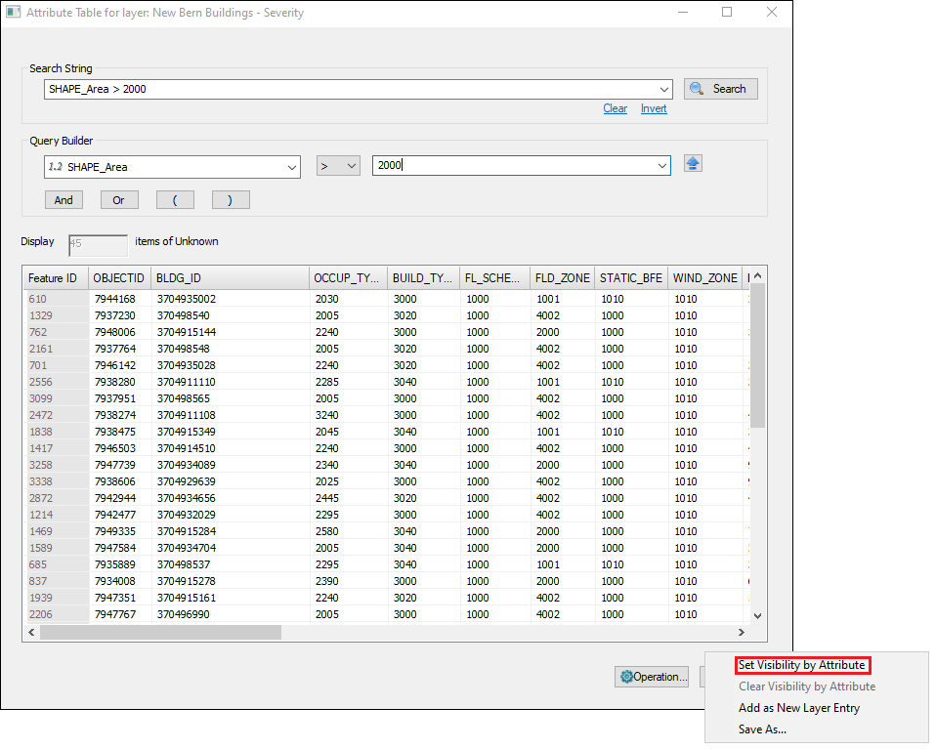Screen dimensions: 936x749
Task: Choose Add as New Layer Entry
Action: [799, 708]
